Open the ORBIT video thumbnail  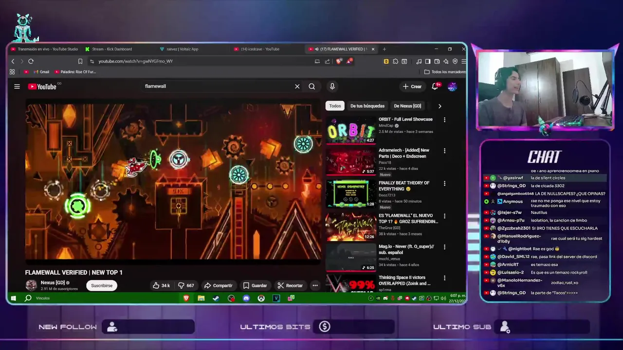click(x=350, y=130)
